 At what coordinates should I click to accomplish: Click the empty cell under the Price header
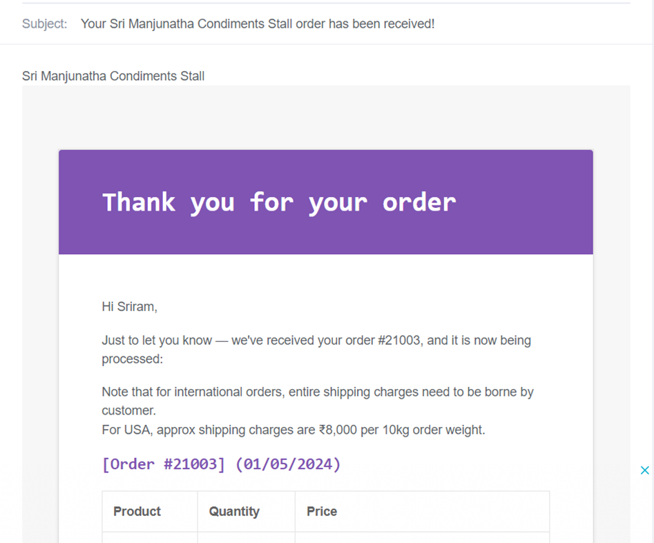coord(422,537)
